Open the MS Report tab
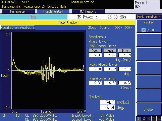 88,11
